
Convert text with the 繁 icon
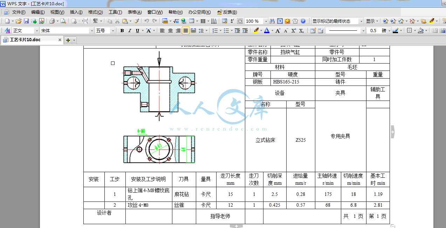[95, 21]
